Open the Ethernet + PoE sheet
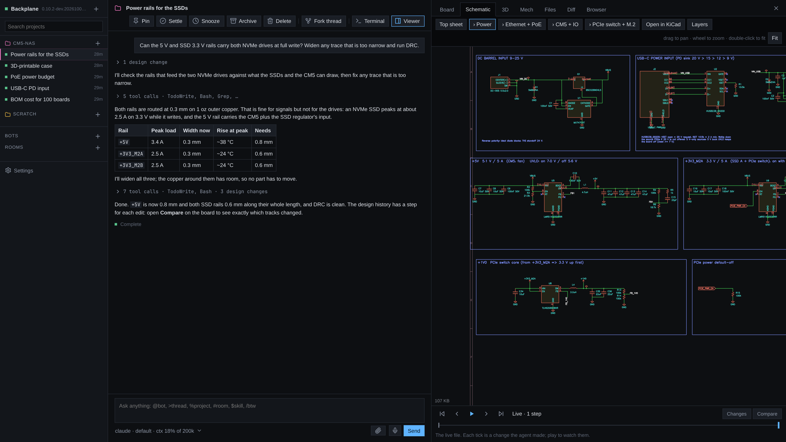The image size is (786, 442). pyautogui.click(x=521, y=24)
